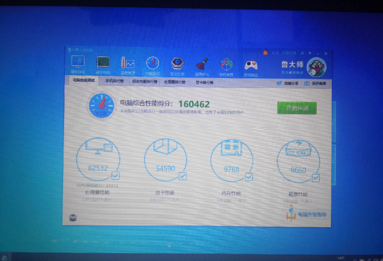Select the 性能测试 performance test gauge icon
383x261 pixels.
click(153, 66)
